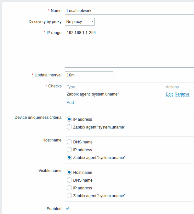This screenshot has width=194, height=214.
Task: Click the Actions column header in Checks
Action: coord(172,87)
